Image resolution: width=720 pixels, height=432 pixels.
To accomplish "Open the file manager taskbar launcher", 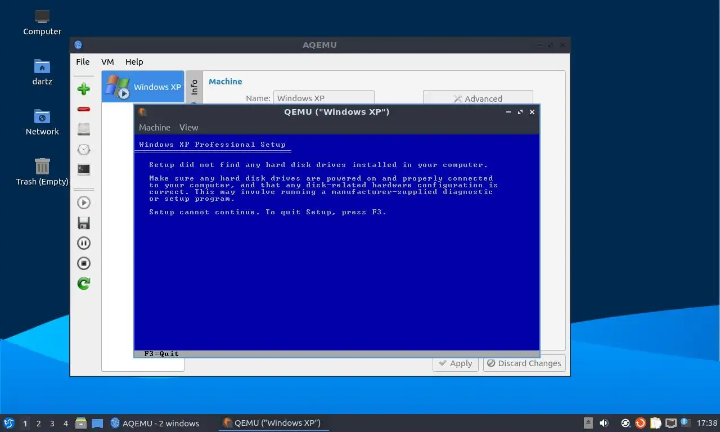I will (81, 423).
